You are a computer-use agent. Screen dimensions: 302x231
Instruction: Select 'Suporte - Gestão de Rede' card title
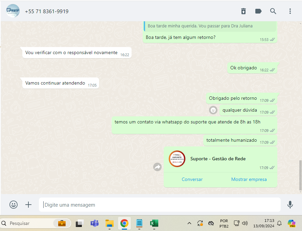click(218, 159)
